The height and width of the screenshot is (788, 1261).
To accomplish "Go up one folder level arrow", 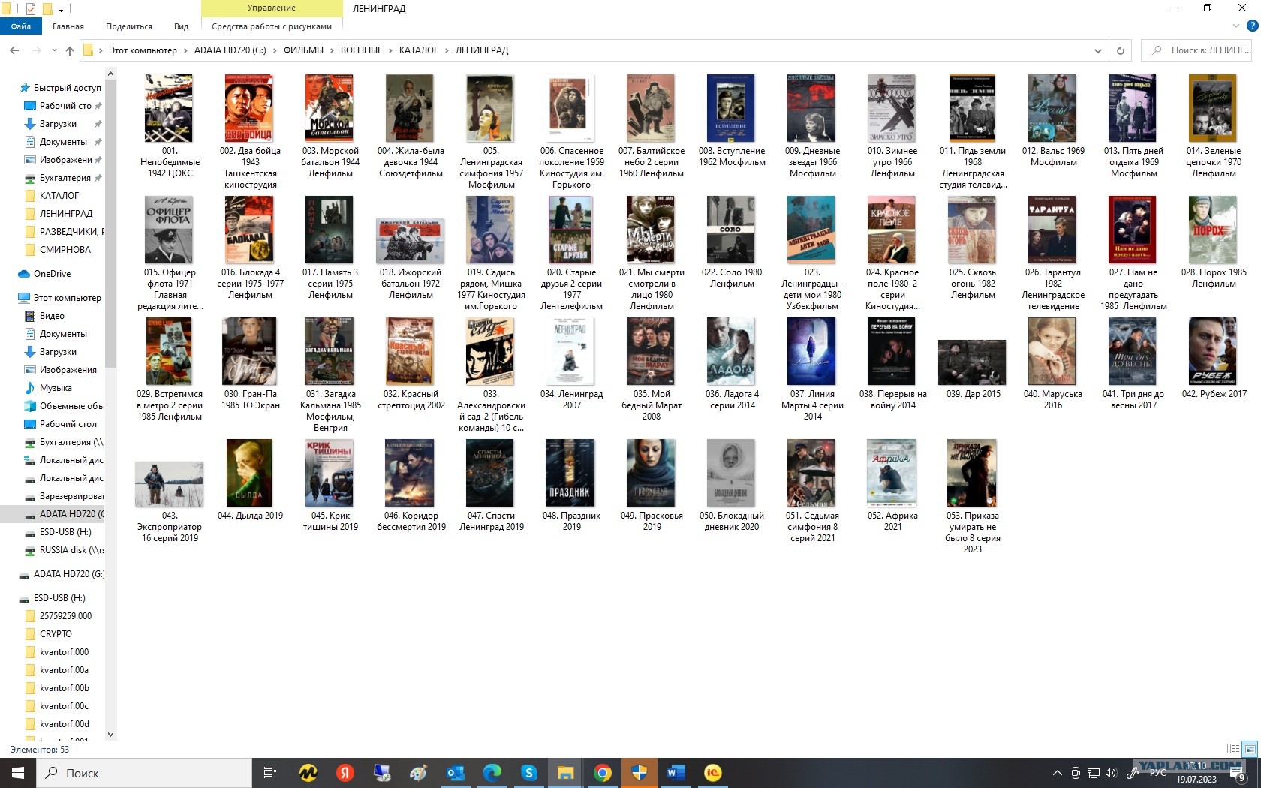I will (70, 50).
